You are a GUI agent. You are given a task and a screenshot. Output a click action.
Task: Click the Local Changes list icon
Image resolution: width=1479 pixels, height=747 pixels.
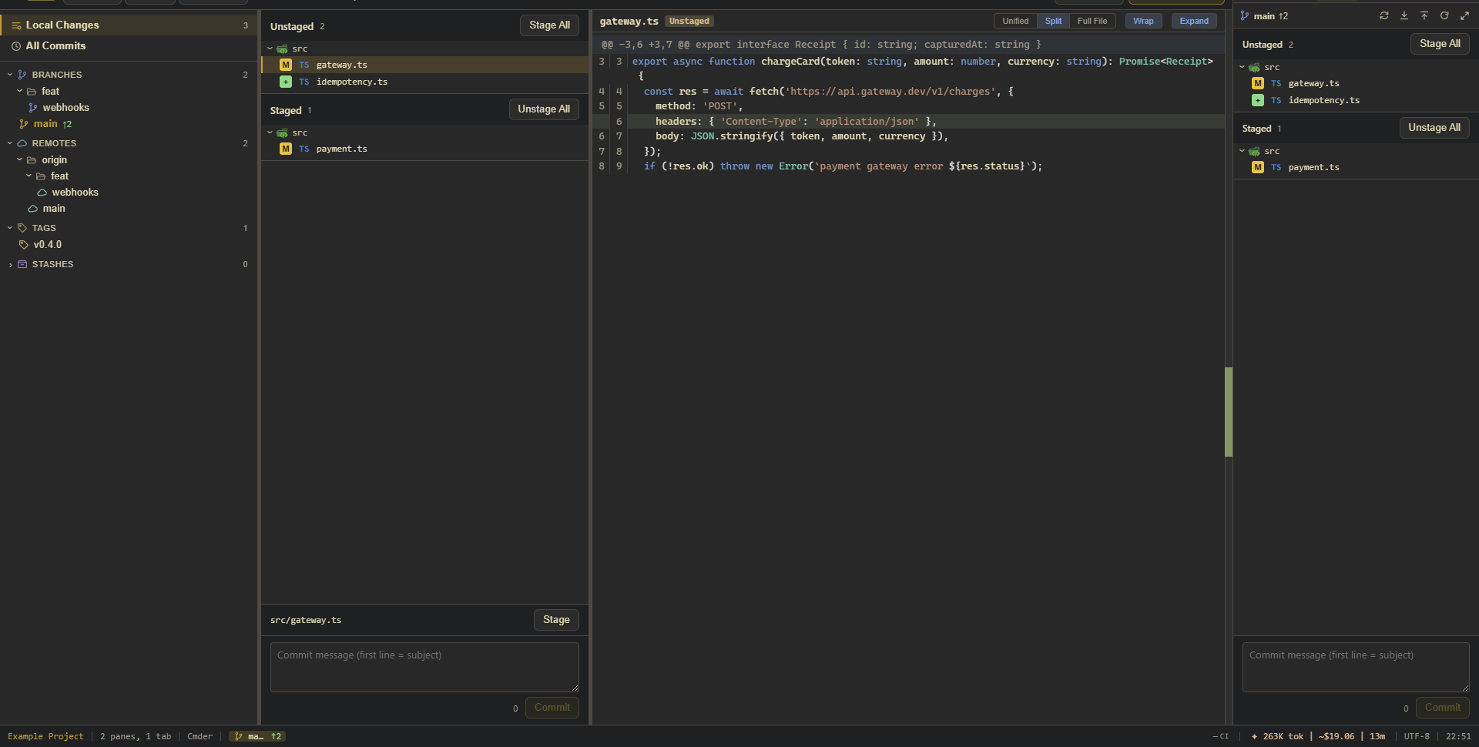16,25
